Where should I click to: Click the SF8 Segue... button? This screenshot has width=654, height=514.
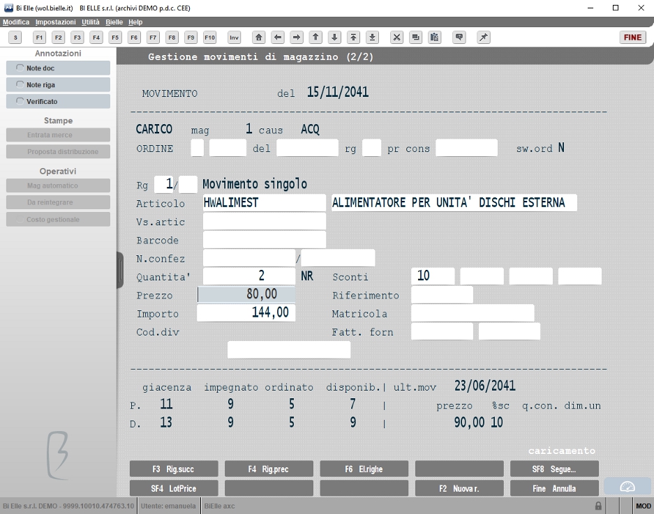coord(554,469)
